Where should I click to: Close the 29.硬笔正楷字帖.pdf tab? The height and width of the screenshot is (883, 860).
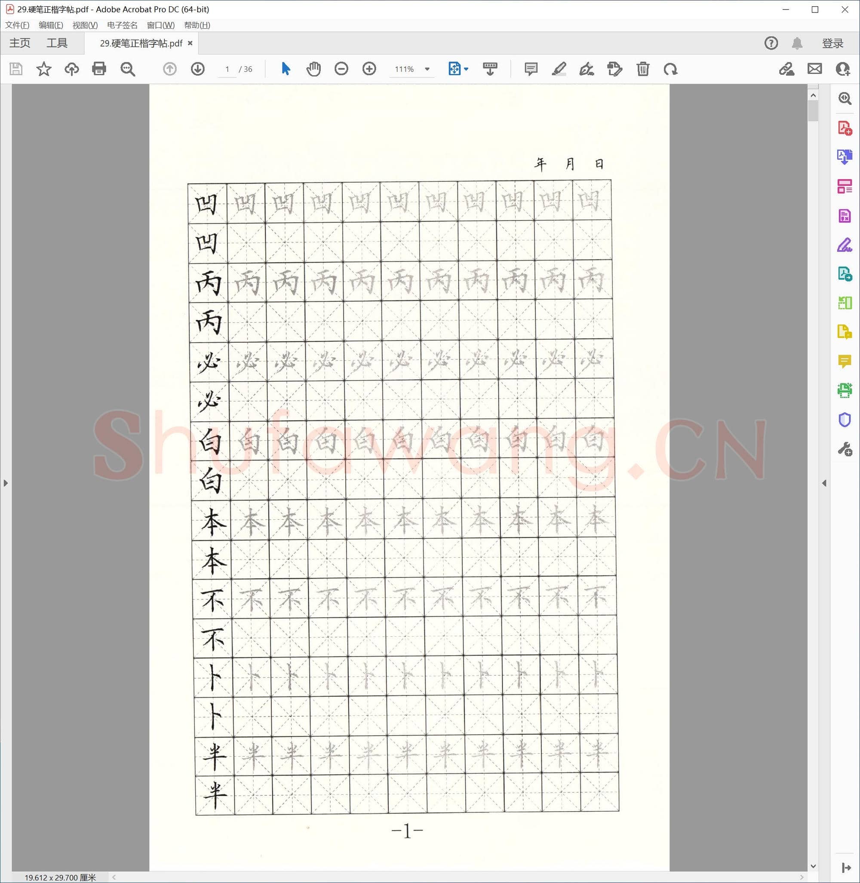[190, 43]
